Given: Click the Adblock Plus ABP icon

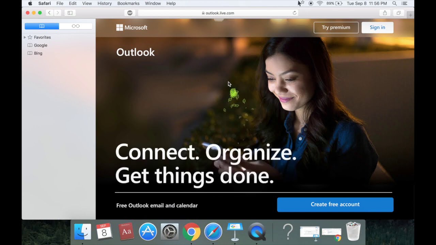Looking at the screenshot, I should coord(130,13).
